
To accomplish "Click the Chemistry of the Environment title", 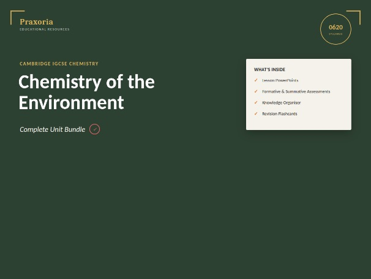I will [86, 92].
